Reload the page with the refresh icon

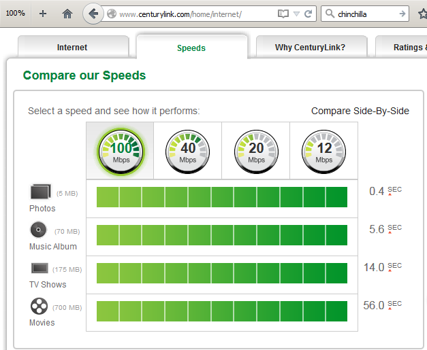click(x=308, y=14)
